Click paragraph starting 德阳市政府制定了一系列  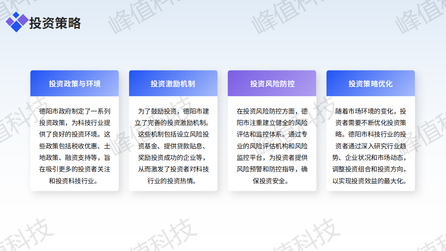(x=75, y=146)
